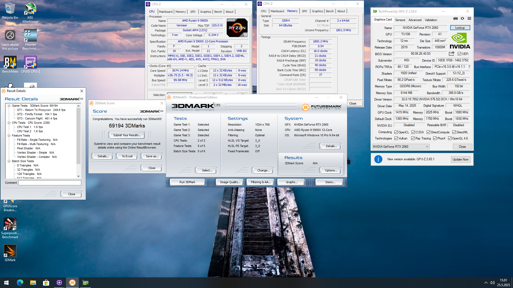Launch MSI Afterburner from the desktop

click(x=30, y=13)
